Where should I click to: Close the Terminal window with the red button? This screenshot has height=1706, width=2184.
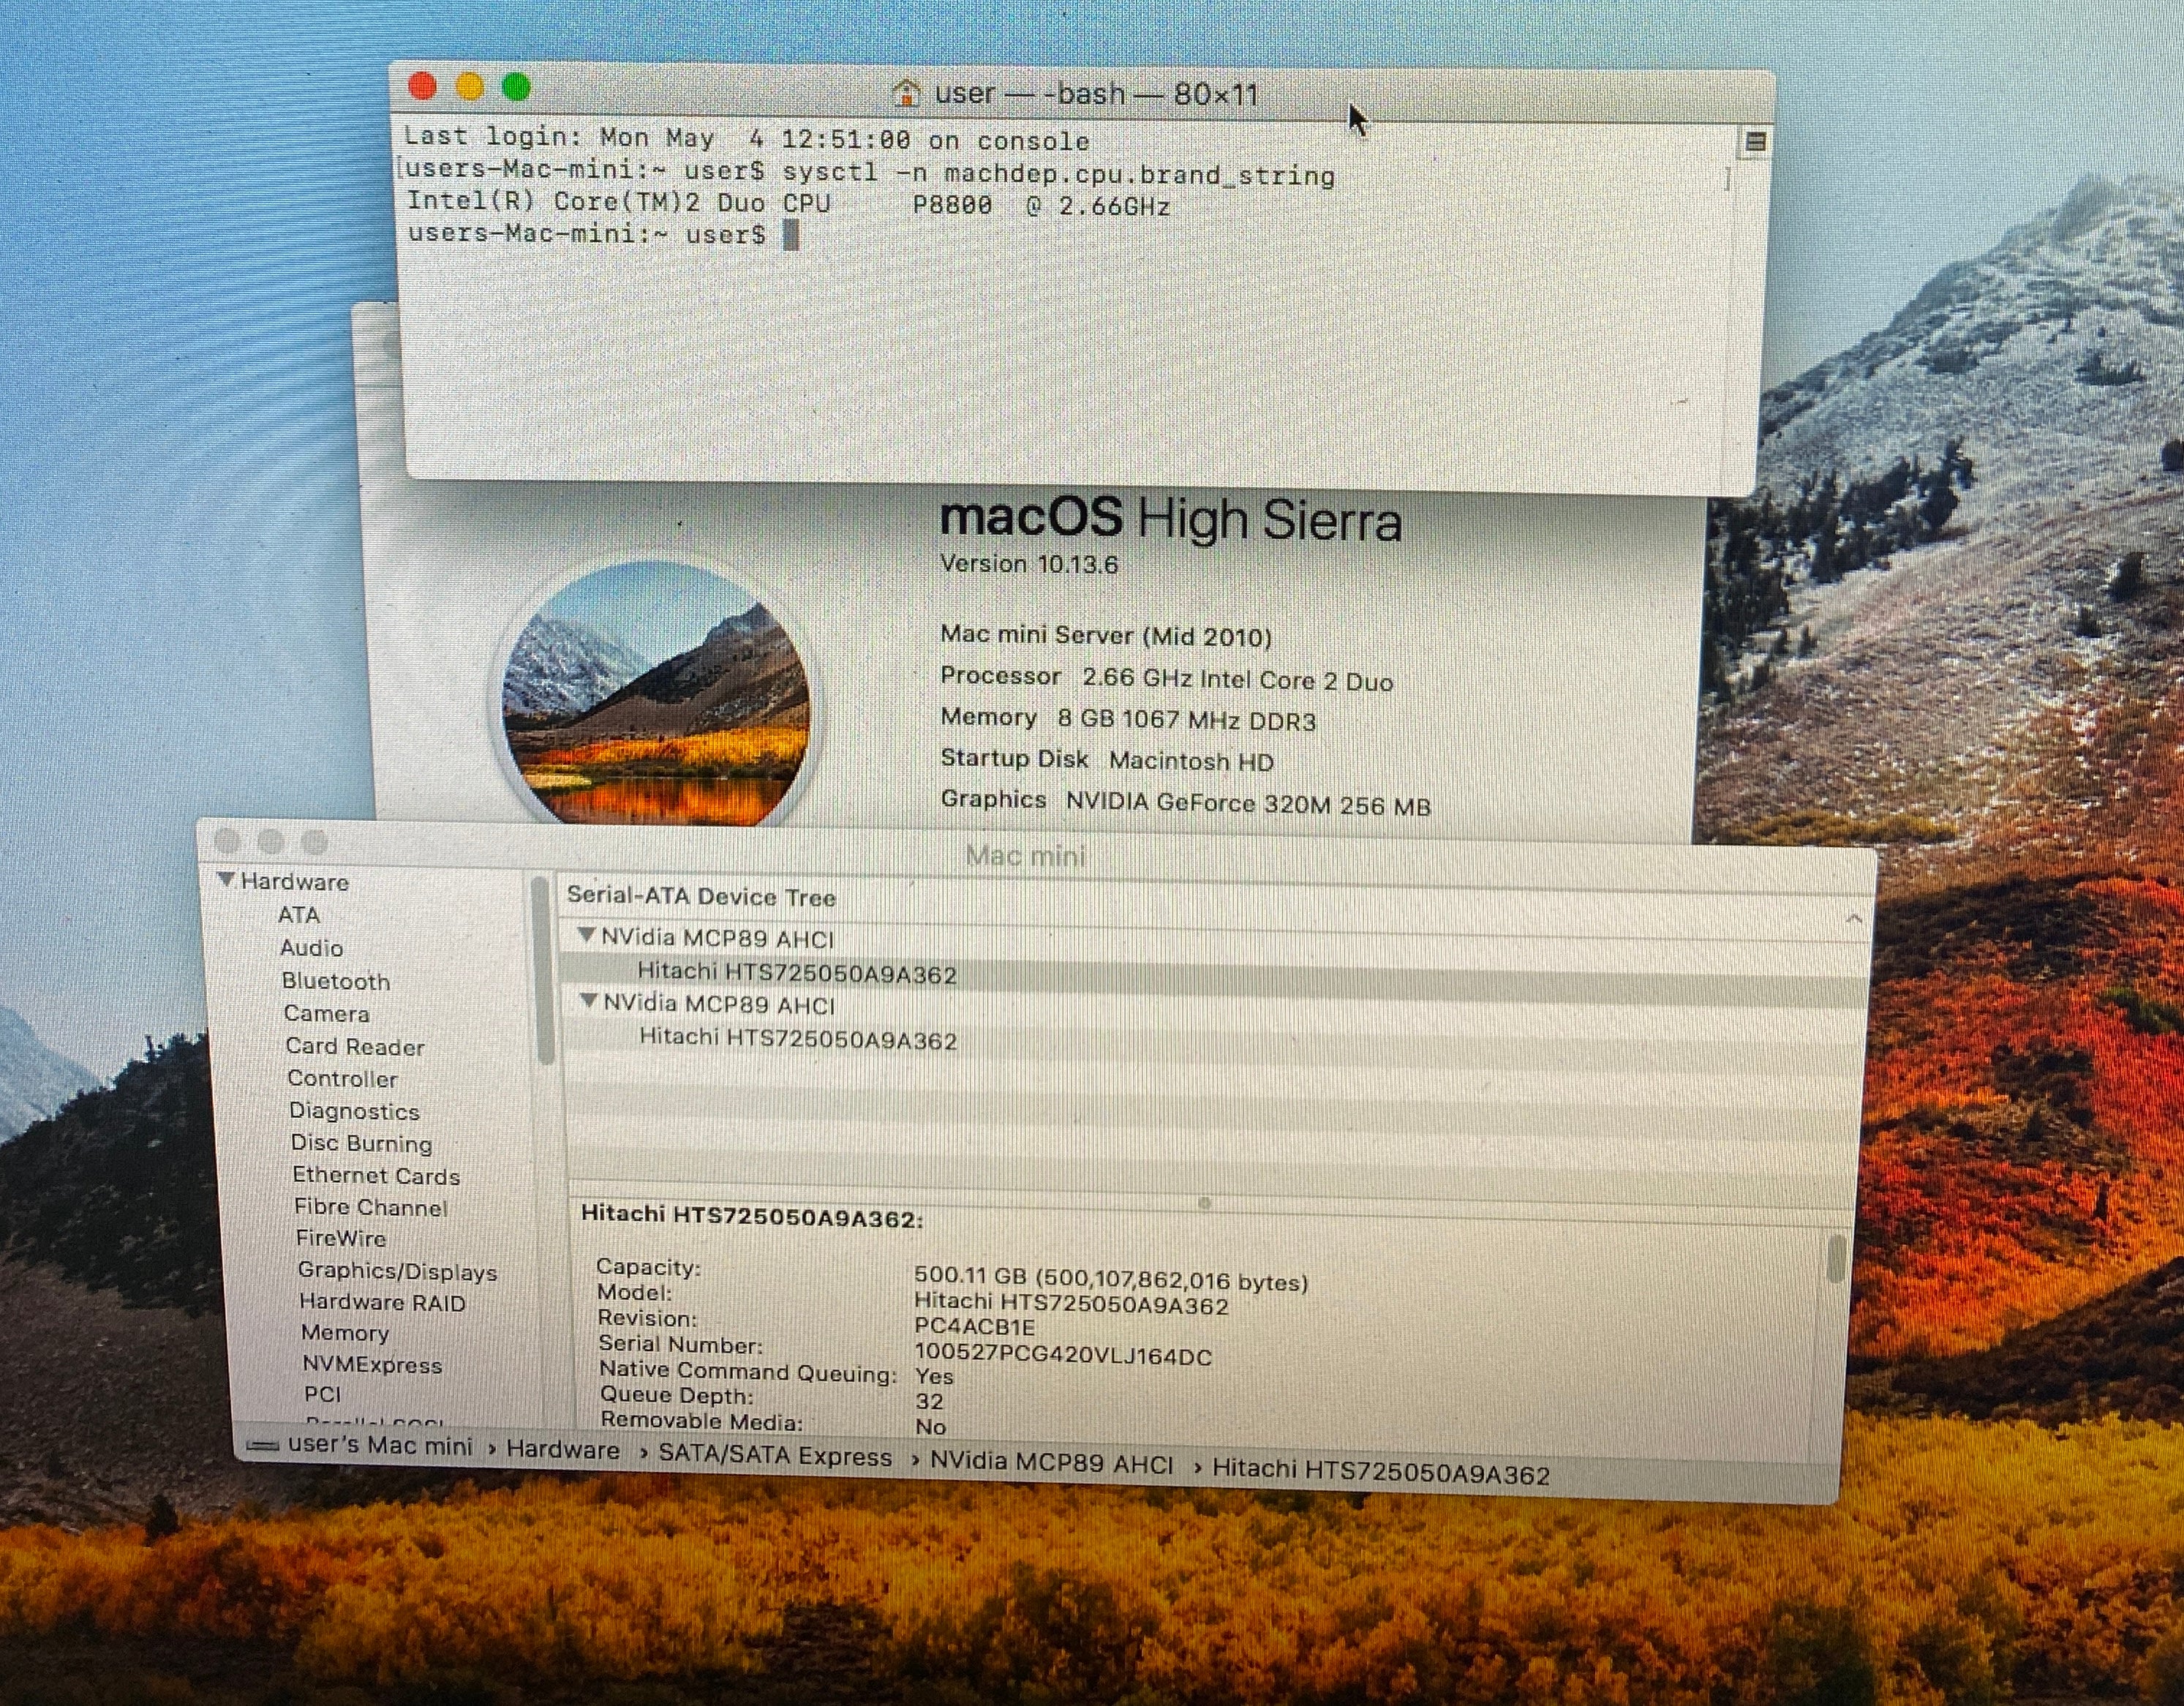click(x=423, y=87)
